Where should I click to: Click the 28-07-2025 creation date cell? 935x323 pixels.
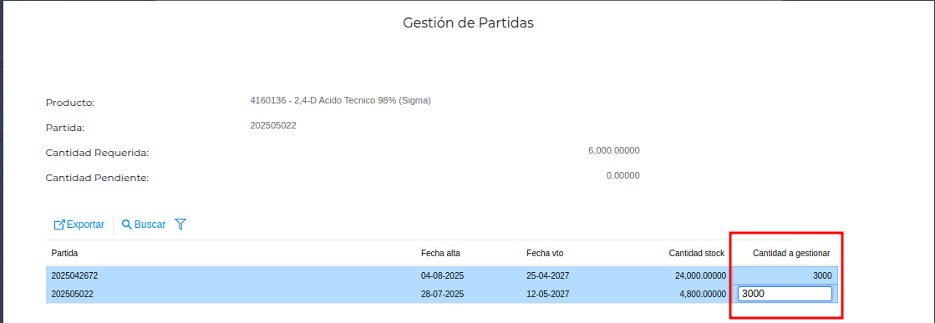443,294
